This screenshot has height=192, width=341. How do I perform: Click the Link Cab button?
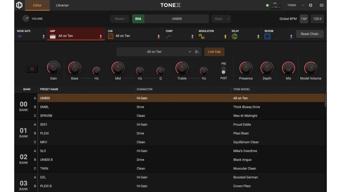coord(214,52)
